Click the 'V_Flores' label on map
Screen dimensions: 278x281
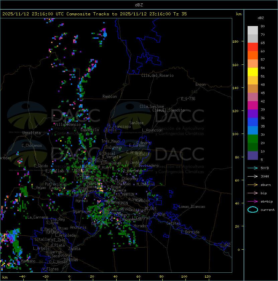[x=50, y=269]
